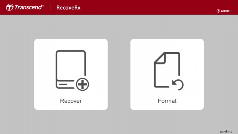Minimize the RecoveRx window
The image size is (238, 134).
click(226, 3)
